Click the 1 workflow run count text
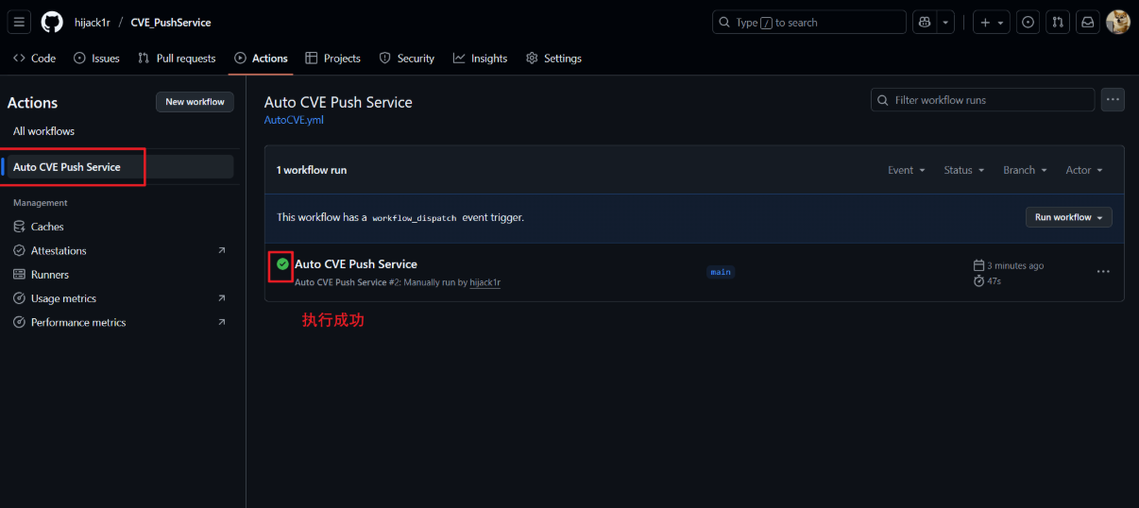 (x=312, y=170)
